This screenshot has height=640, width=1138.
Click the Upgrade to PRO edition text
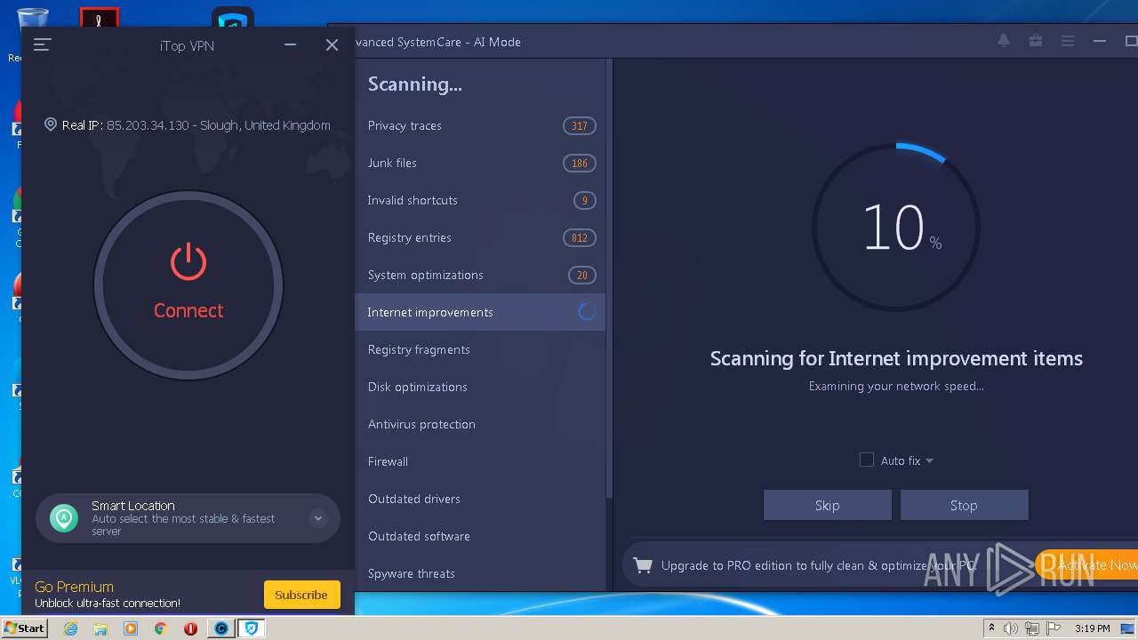click(x=818, y=565)
